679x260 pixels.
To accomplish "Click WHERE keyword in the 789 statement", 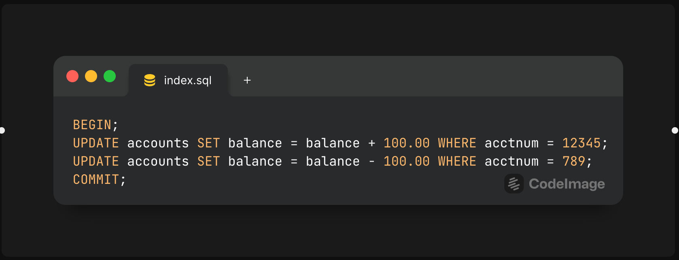I will coord(457,161).
